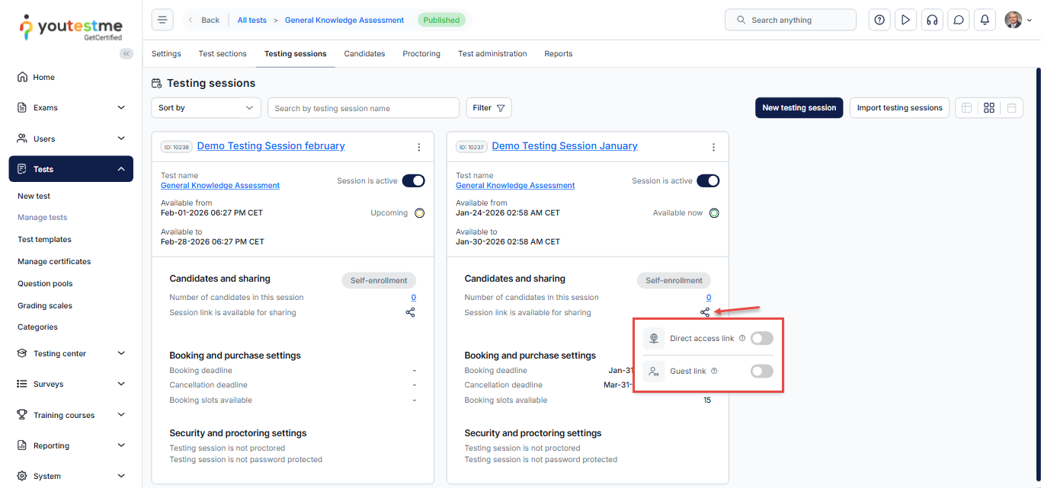Open the play video tutorial icon
This screenshot has height=488, width=1041.
(x=905, y=21)
